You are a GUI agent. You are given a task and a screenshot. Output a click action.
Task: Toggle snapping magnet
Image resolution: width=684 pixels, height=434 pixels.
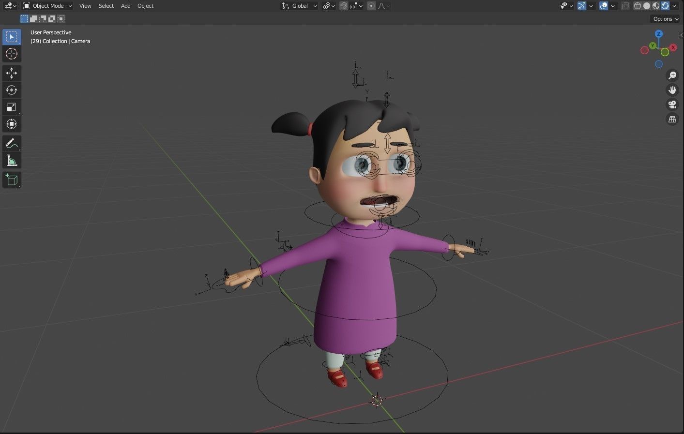point(344,6)
